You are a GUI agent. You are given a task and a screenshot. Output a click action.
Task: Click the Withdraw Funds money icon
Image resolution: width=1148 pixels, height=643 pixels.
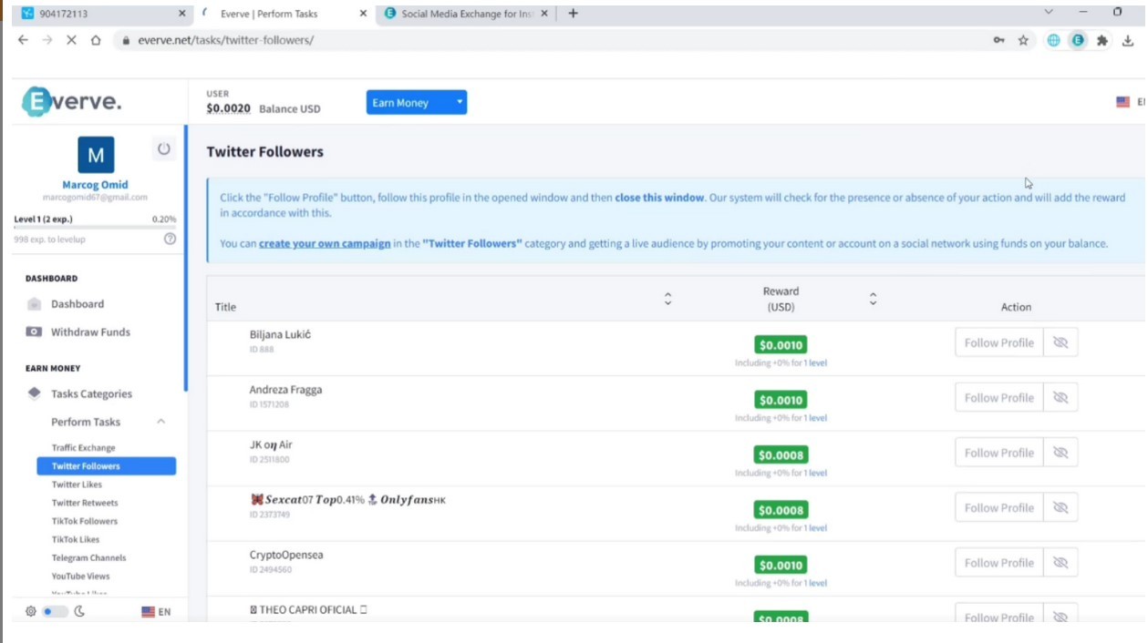click(35, 332)
